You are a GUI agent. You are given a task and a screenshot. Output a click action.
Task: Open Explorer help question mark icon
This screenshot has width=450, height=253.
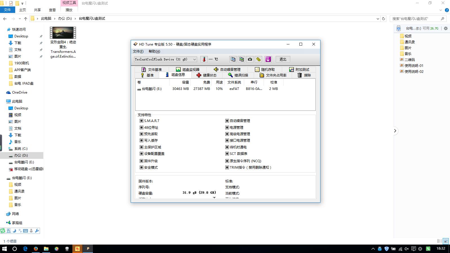click(x=447, y=10)
